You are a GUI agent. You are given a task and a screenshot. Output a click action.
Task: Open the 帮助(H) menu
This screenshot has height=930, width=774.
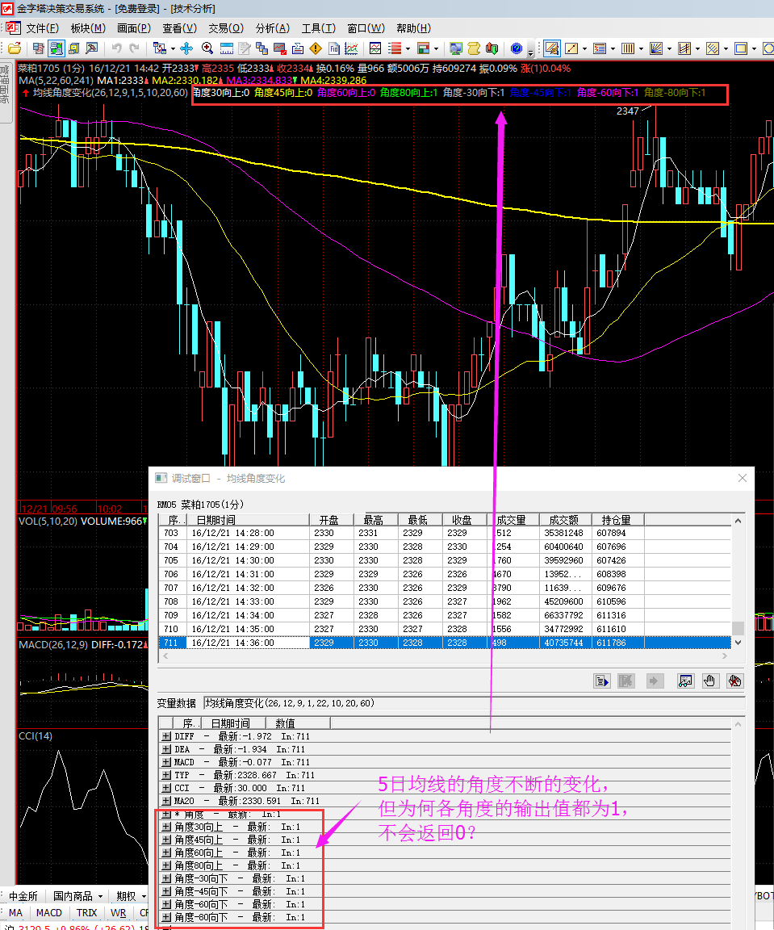(x=413, y=28)
